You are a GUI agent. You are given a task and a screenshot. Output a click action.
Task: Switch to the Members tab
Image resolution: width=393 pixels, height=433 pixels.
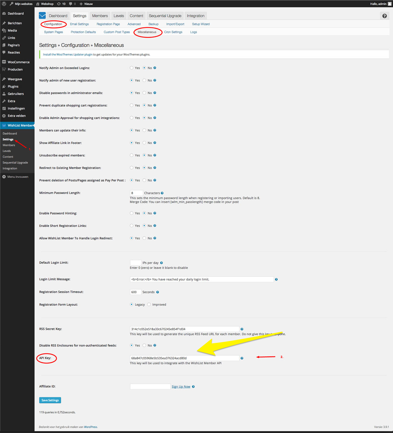point(100,16)
